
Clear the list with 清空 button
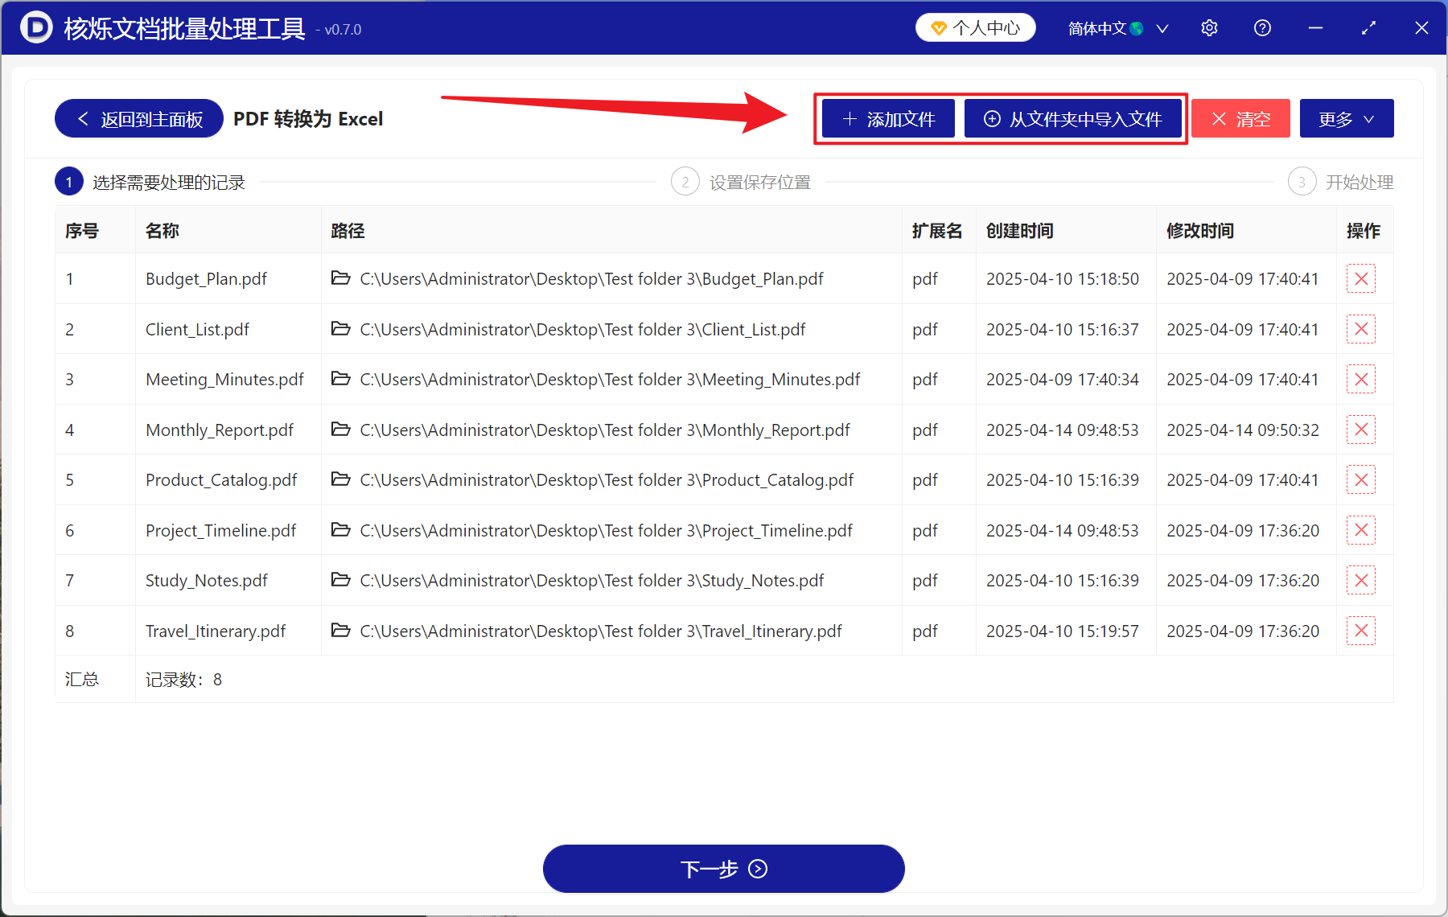pos(1240,119)
